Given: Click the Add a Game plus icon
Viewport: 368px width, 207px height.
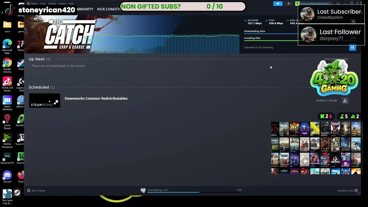Looking at the screenshot, I should tap(29, 191).
